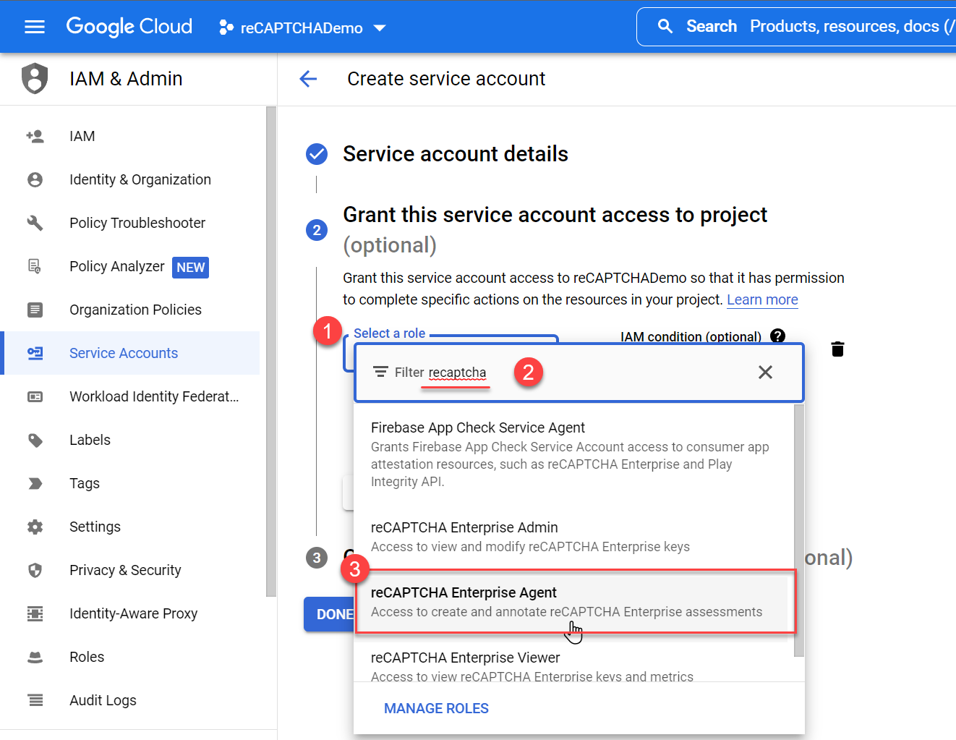Image resolution: width=956 pixels, height=740 pixels.
Task: Click the Labels tag icon
Action: pos(35,440)
